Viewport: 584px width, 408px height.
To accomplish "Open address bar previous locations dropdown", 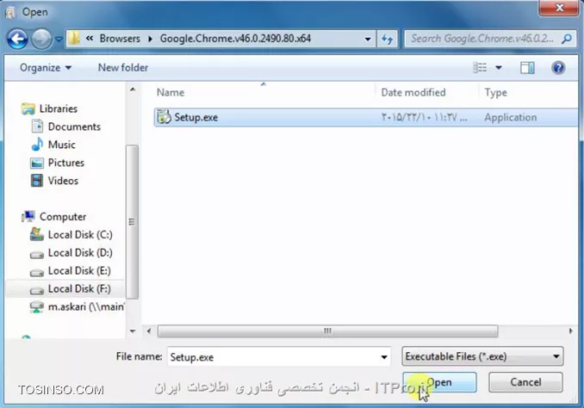I will click(368, 39).
